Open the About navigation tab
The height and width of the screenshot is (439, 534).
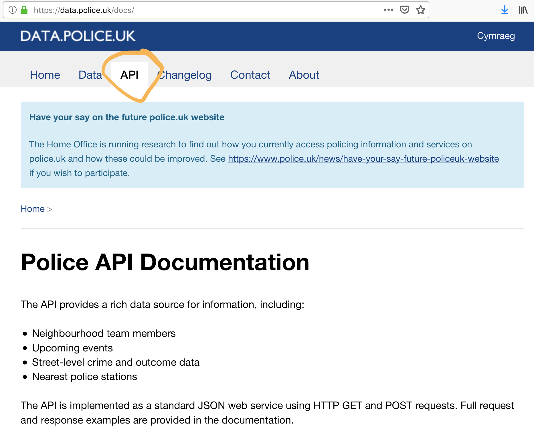click(304, 75)
